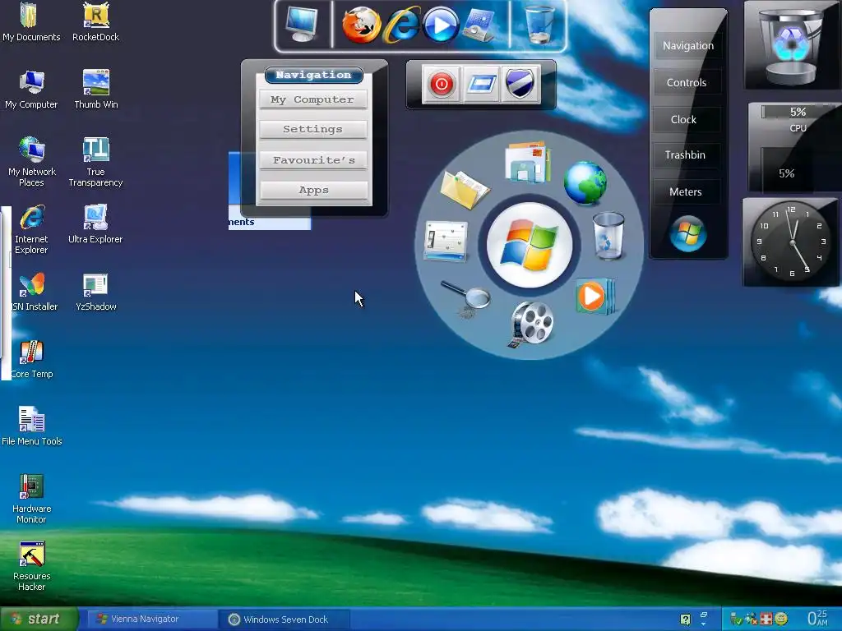Image resolution: width=842 pixels, height=631 pixels.
Task: Click the Navigation header of the panel
Action: (313, 75)
